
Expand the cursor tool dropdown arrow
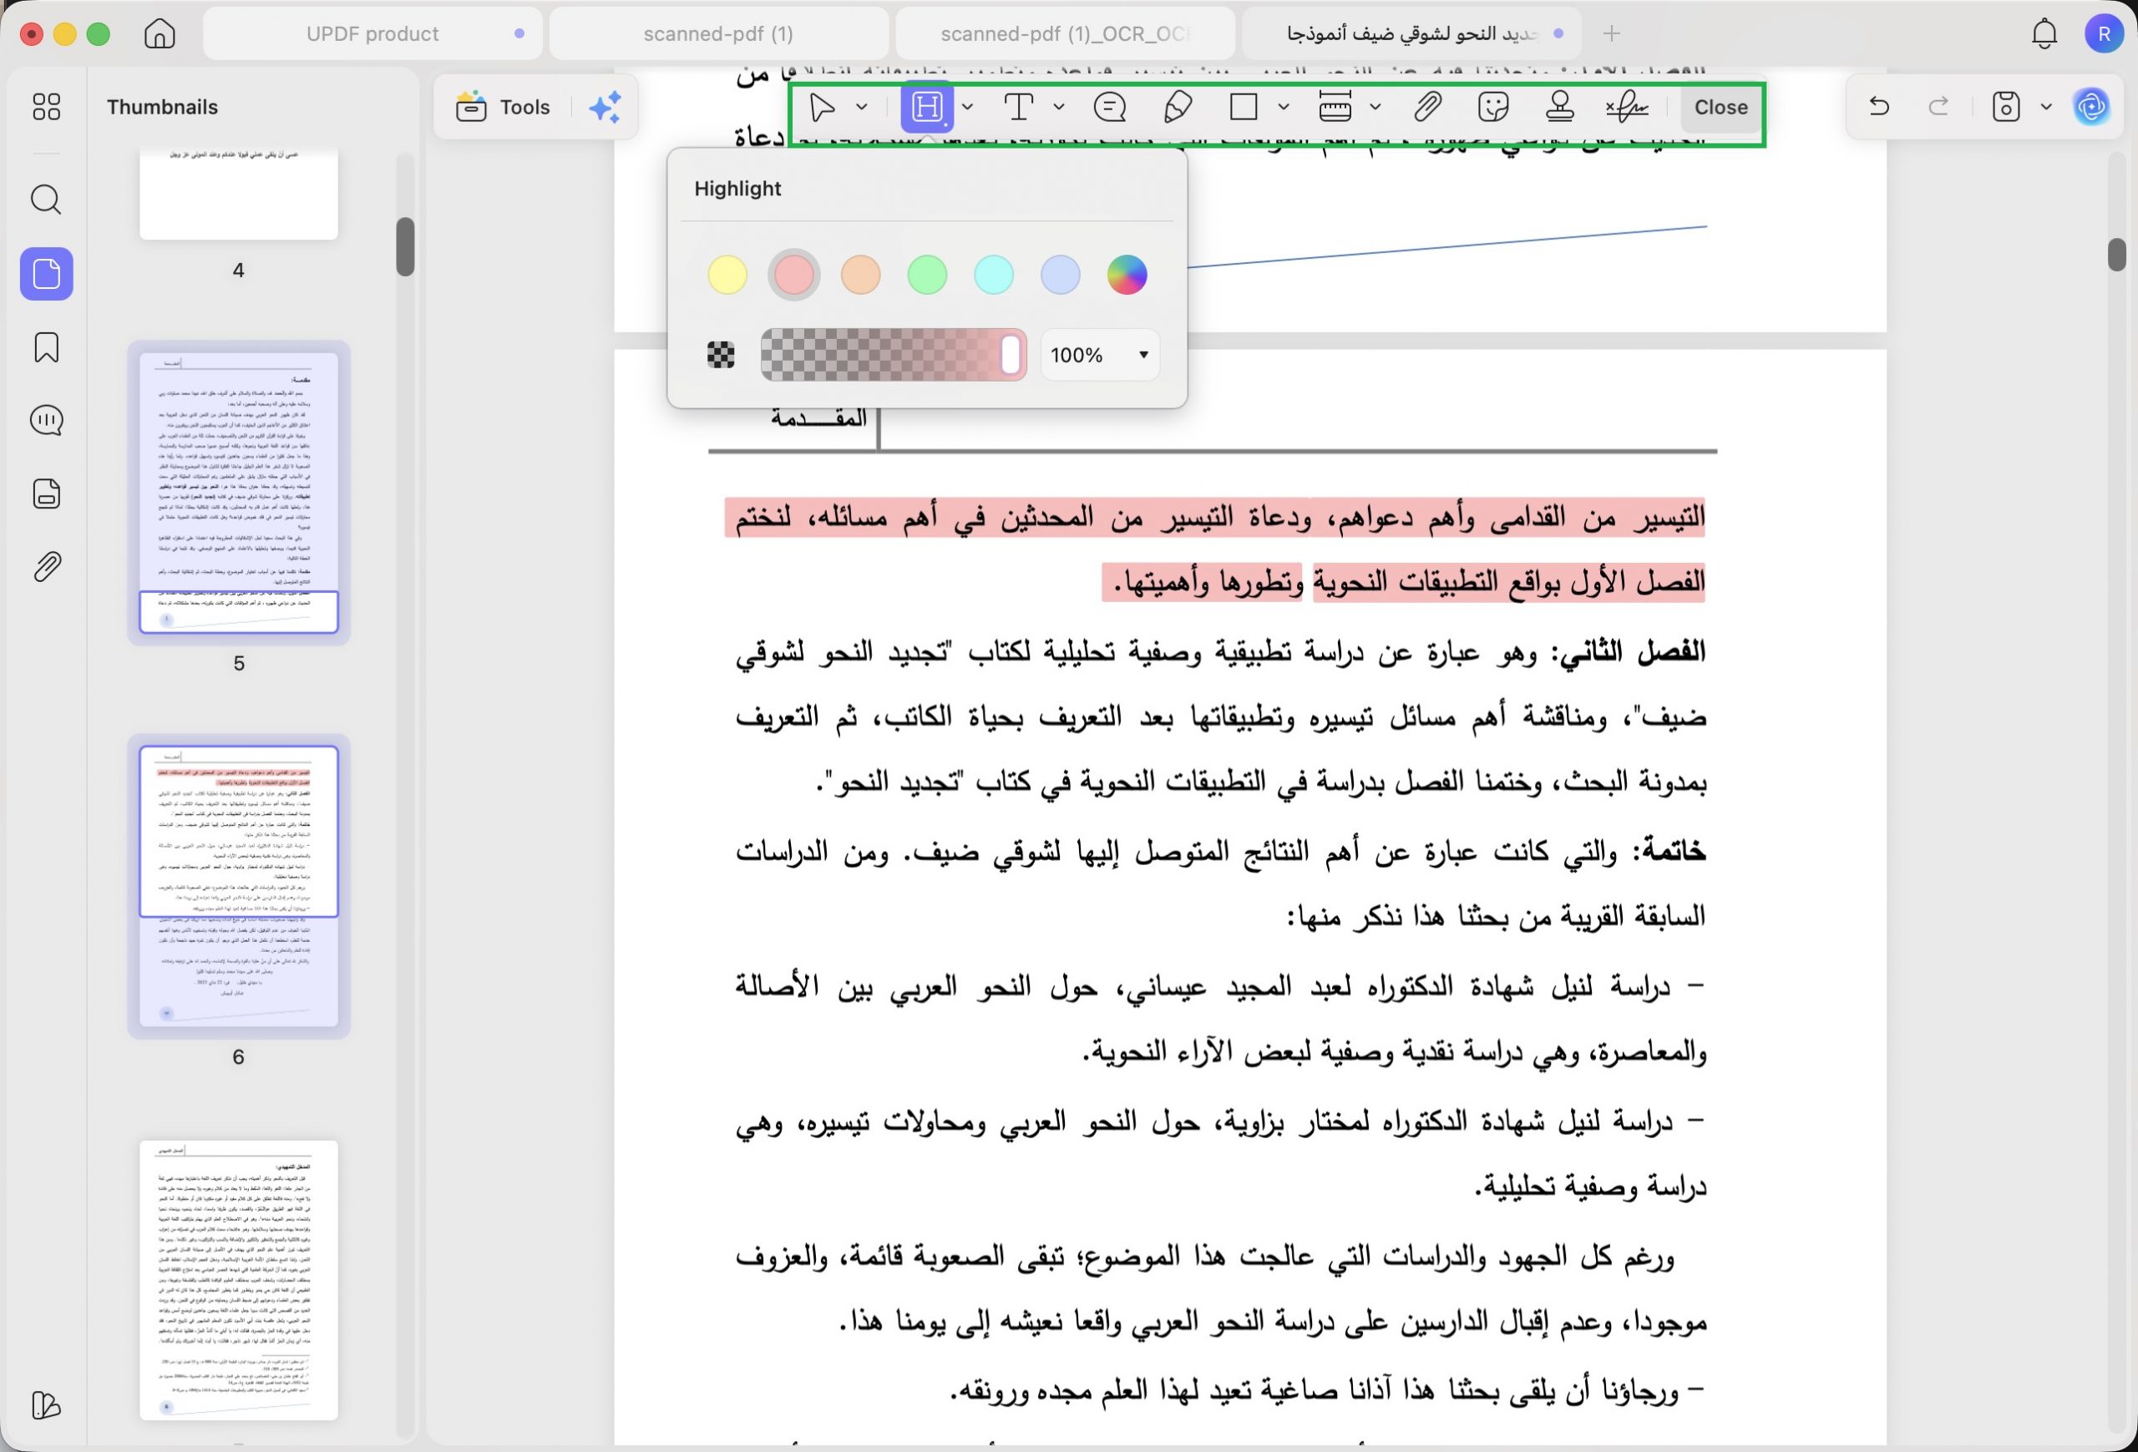point(862,108)
